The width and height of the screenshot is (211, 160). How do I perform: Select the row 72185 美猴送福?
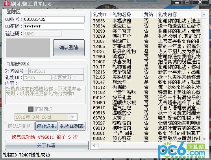click(x=146, y=77)
